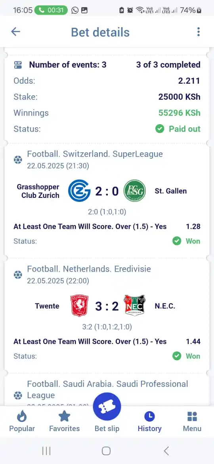The height and width of the screenshot is (464, 214).
Task: Open the three-dot overflow menu
Action: pos(198,32)
